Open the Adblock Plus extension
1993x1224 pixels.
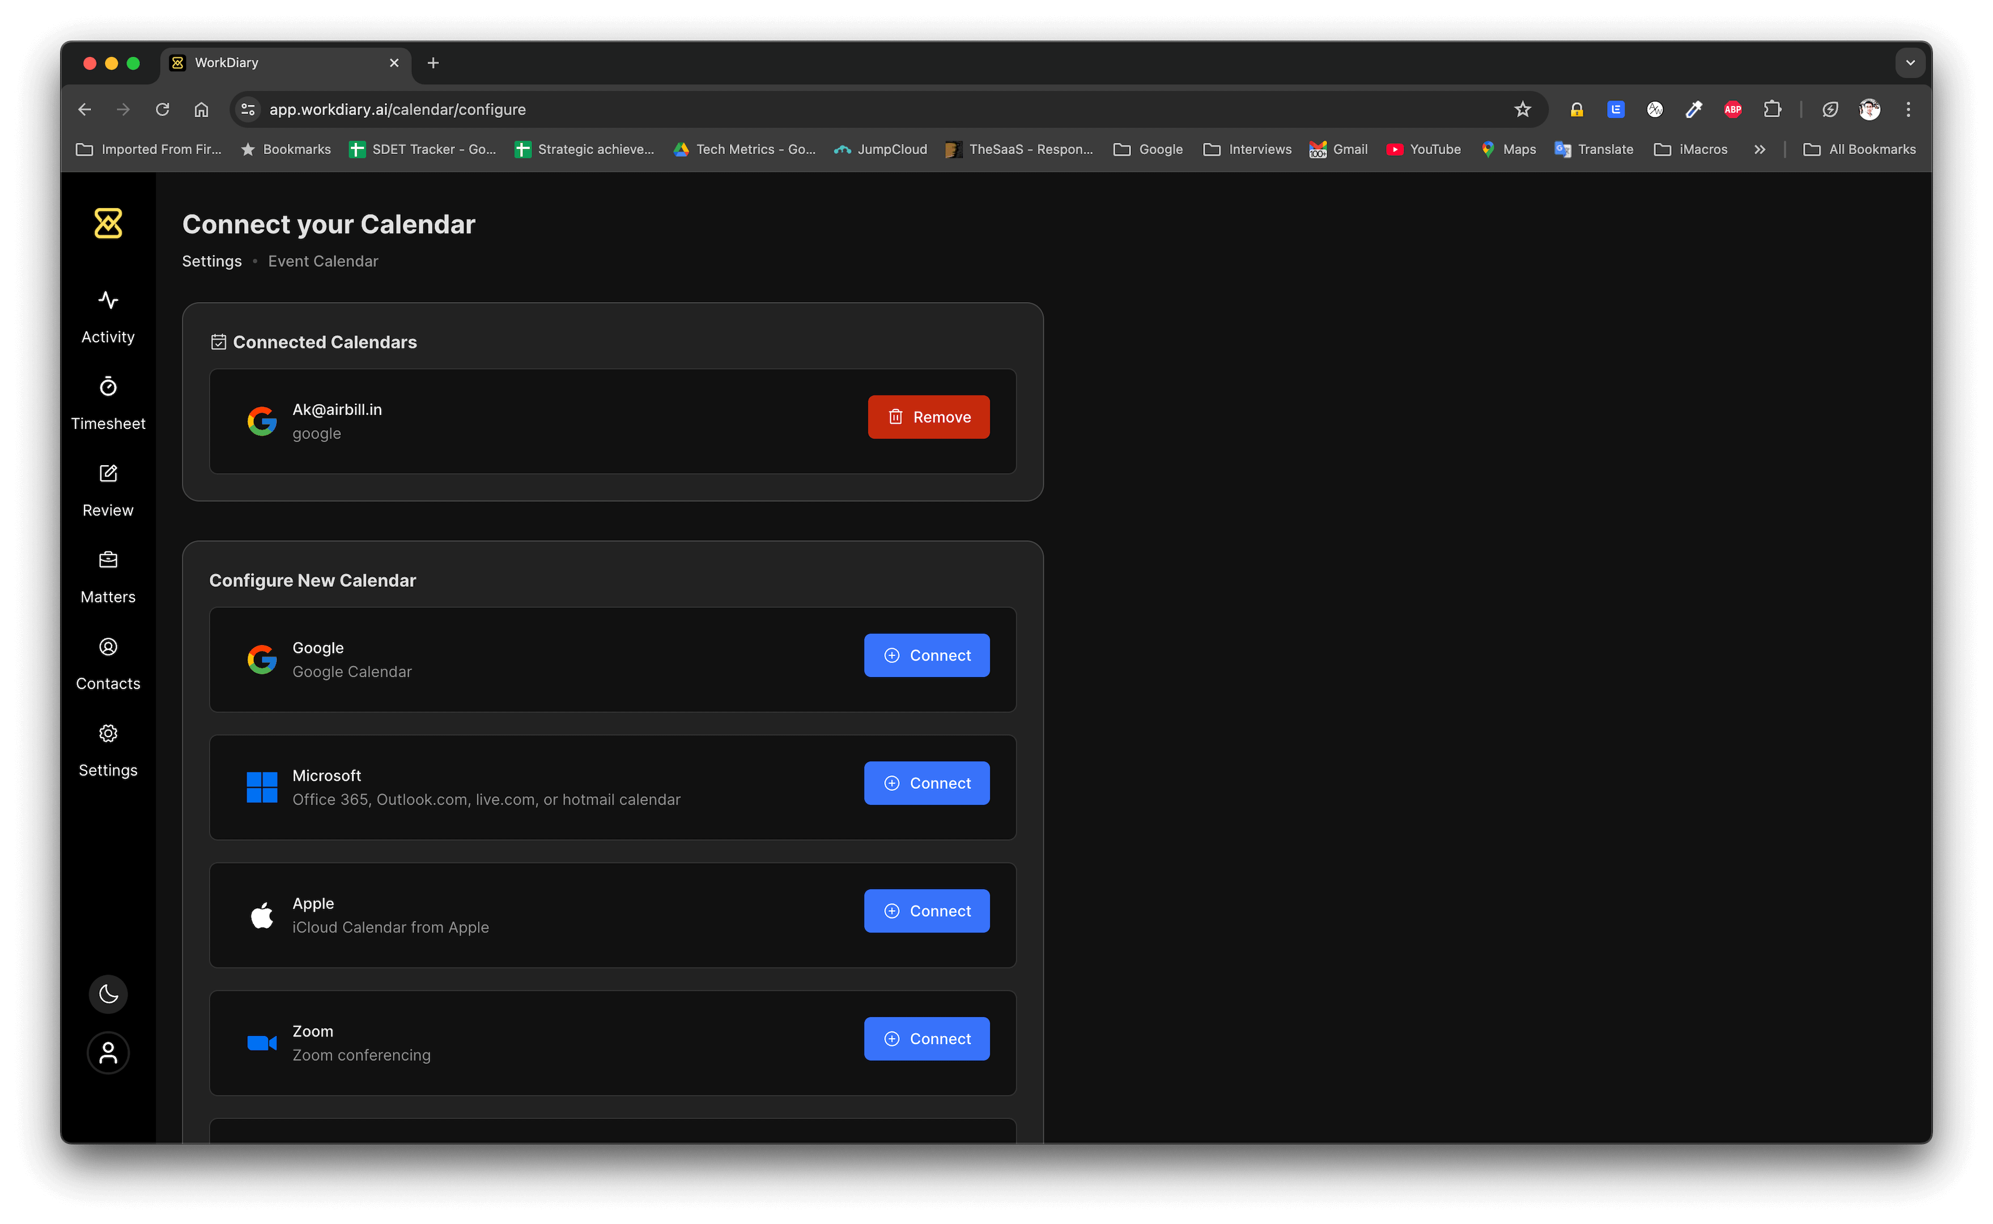click(x=1733, y=109)
